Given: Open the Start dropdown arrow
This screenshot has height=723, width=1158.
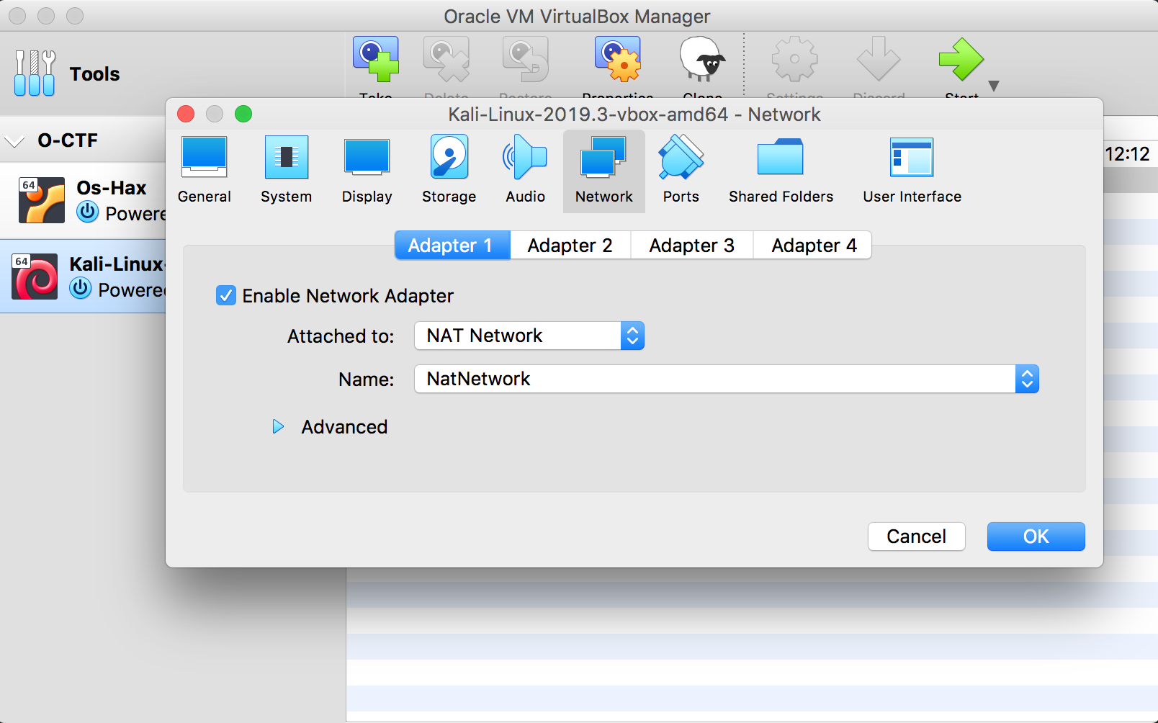Looking at the screenshot, I should (994, 86).
